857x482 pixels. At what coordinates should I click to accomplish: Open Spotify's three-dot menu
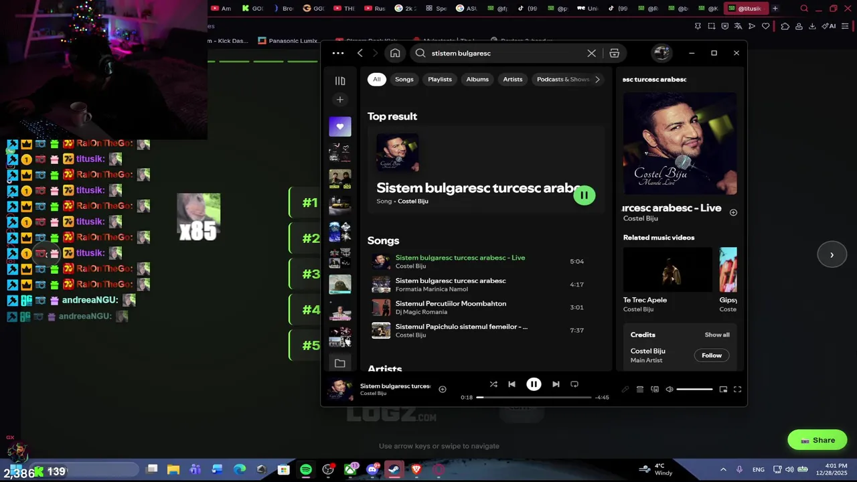(x=338, y=53)
